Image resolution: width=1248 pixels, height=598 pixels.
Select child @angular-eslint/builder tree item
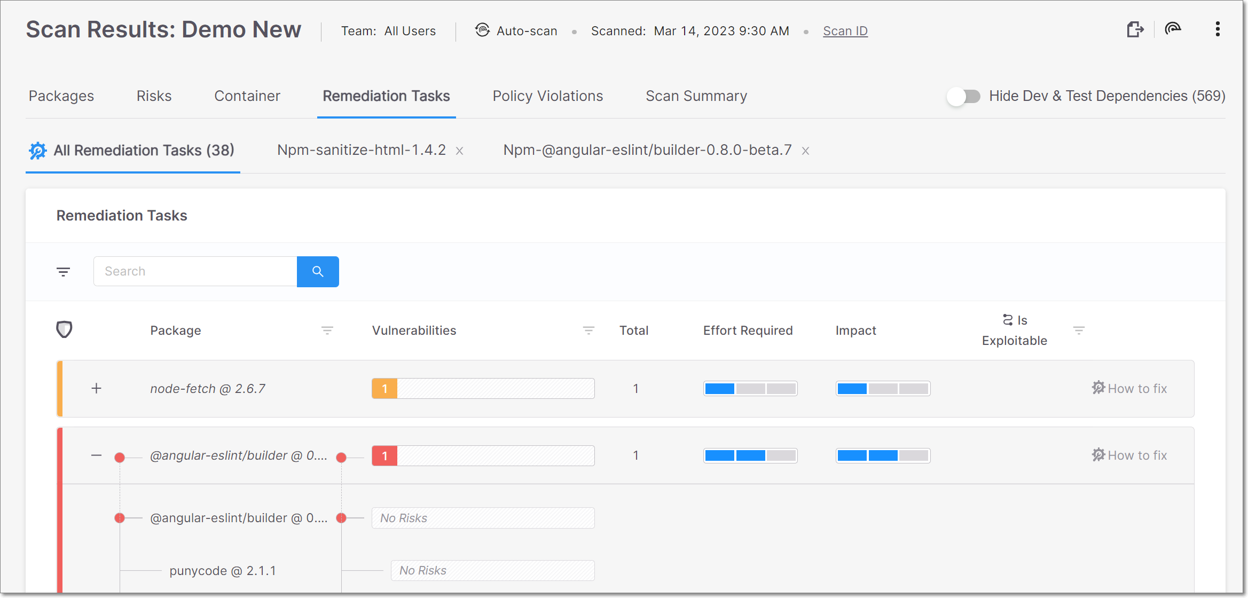coord(239,518)
